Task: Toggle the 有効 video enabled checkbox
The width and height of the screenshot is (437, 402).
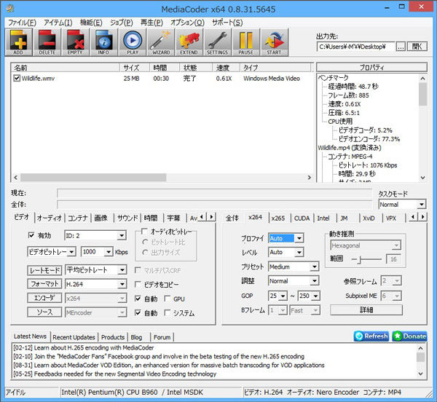Action: click(31, 235)
